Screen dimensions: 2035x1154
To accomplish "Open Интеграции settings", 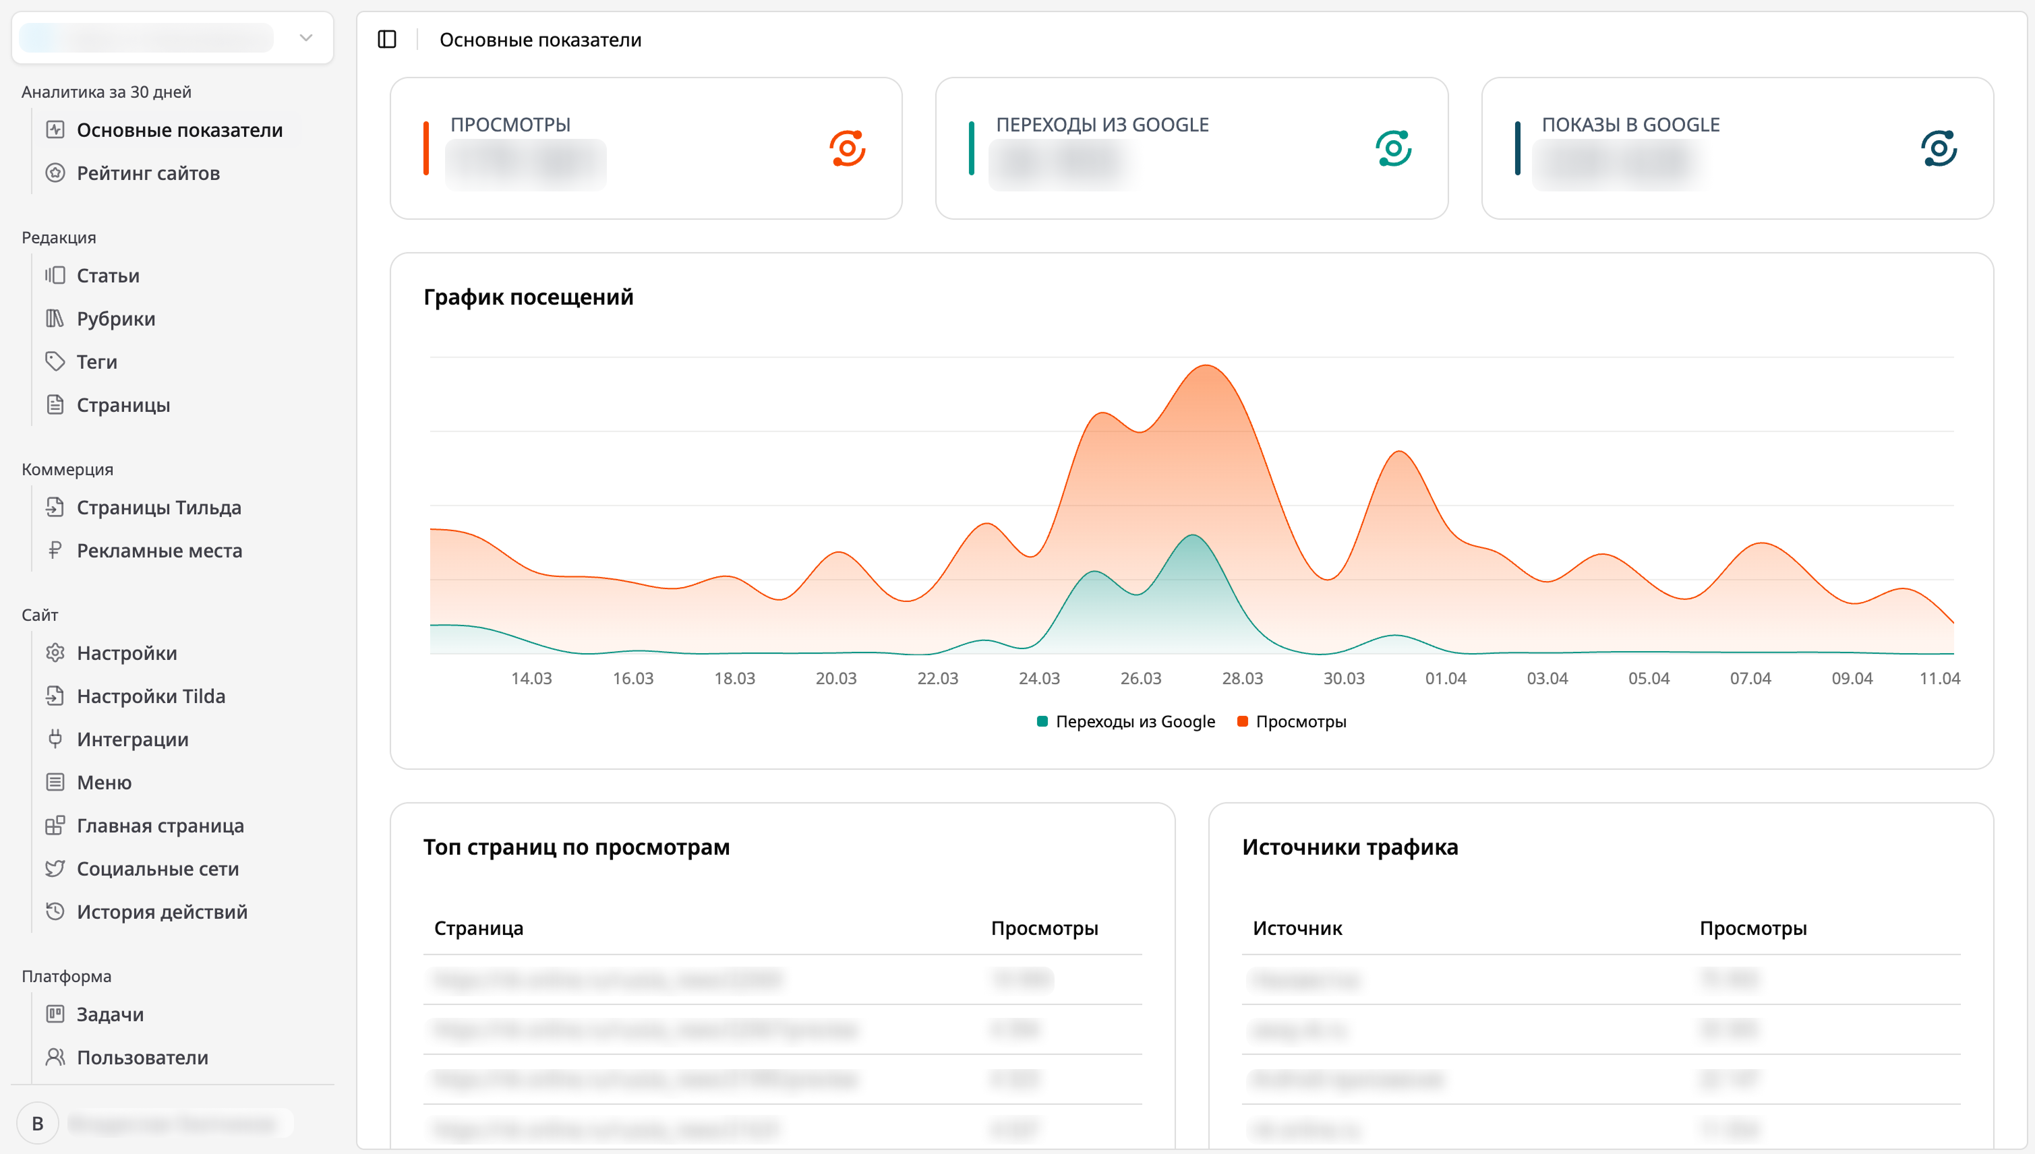I will [x=132, y=739].
